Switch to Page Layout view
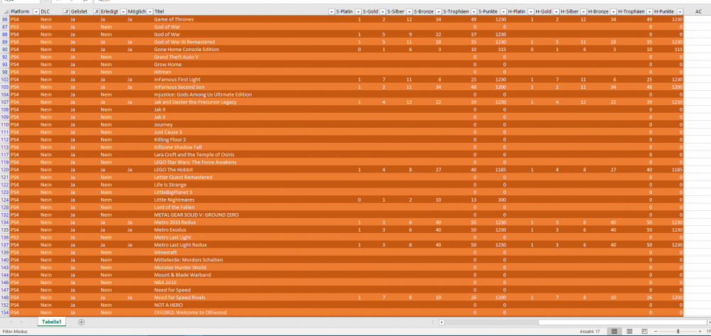711x336 pixels. 629,332
